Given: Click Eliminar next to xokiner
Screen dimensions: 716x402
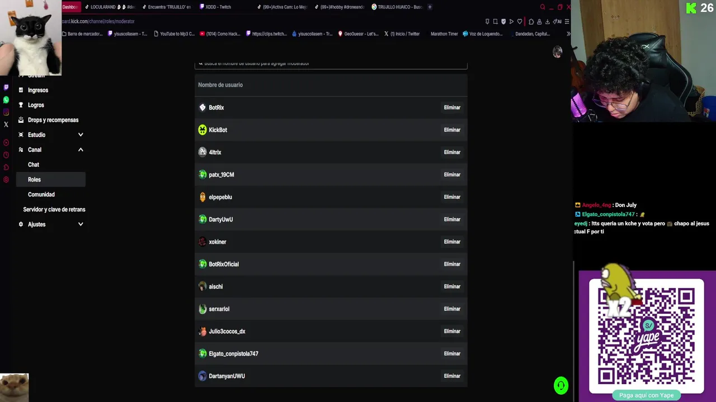Looking at the screenshot, I should point(452,242).
